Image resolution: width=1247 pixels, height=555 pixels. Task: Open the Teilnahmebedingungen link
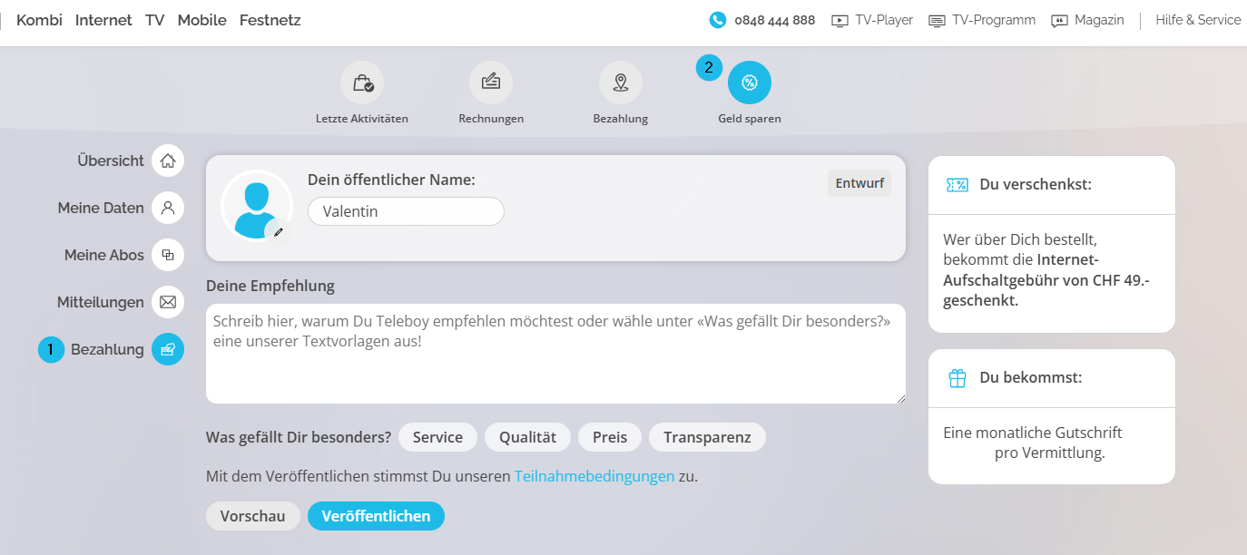point(594,476)
